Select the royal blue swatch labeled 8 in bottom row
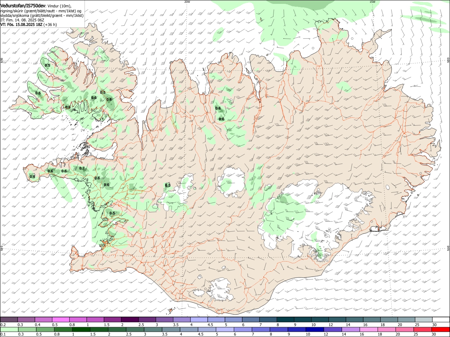The width and height of the screenshot is (450, 337). tap(279, 330)
